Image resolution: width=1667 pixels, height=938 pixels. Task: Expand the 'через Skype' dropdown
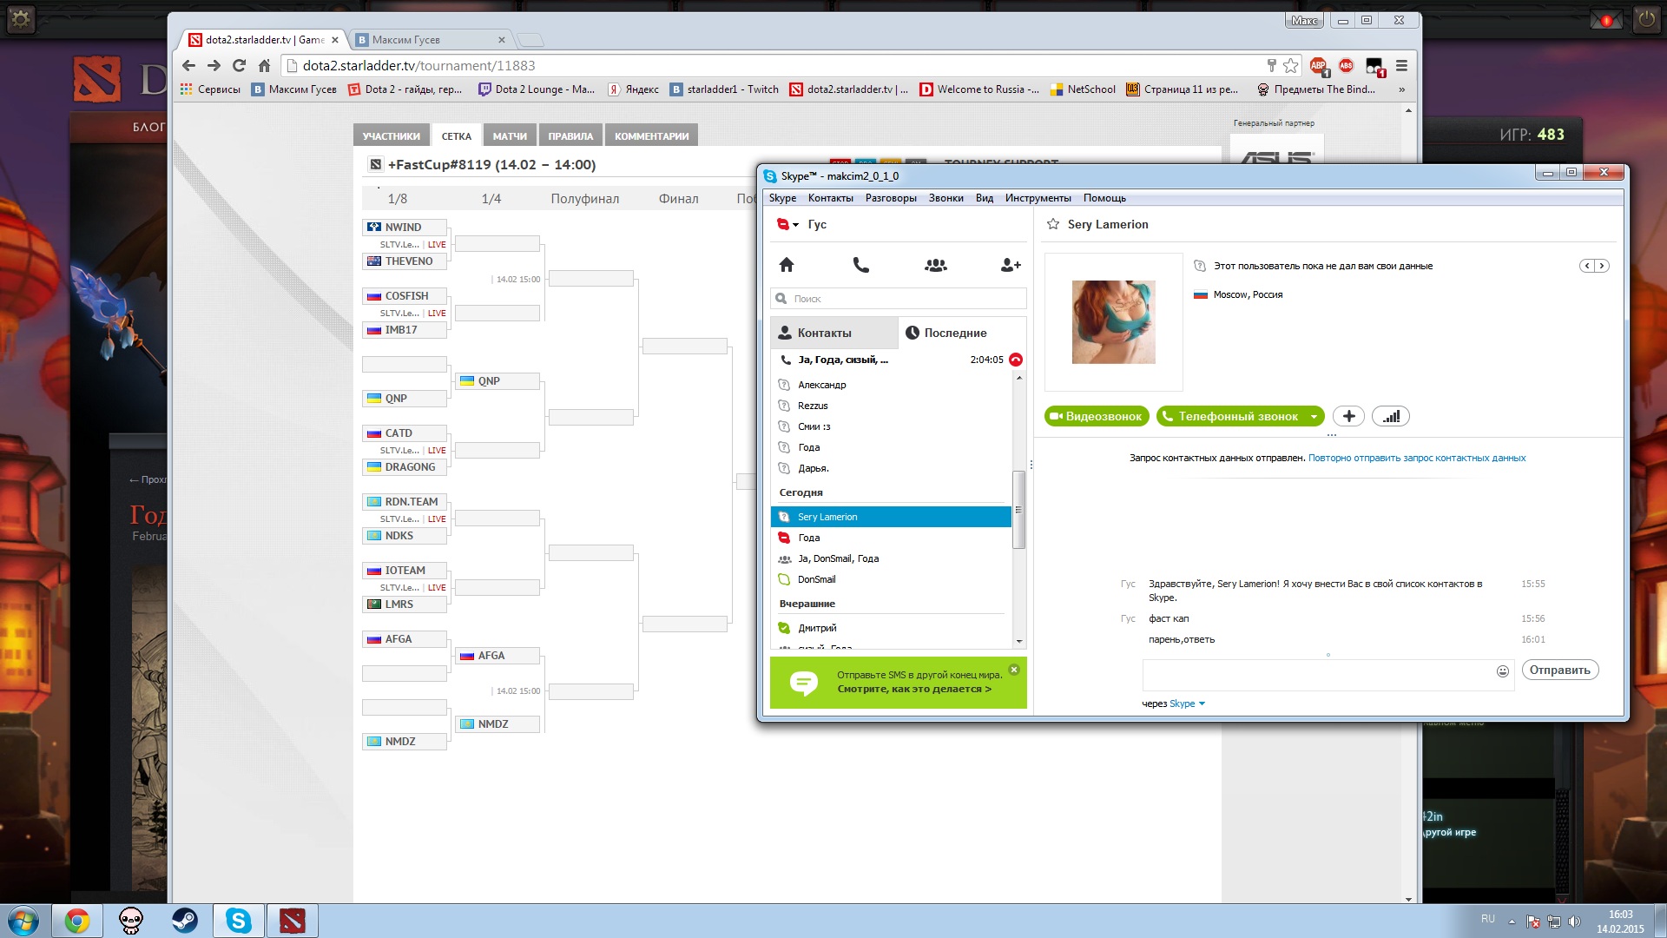(x=1202, y=703)
